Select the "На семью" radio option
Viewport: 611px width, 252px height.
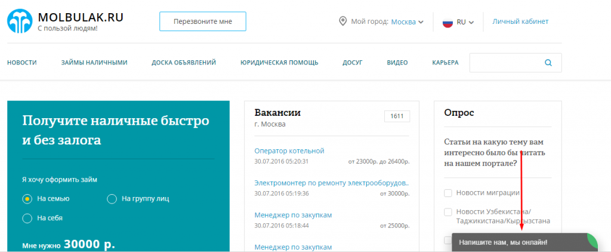click(x=27, y=199)
